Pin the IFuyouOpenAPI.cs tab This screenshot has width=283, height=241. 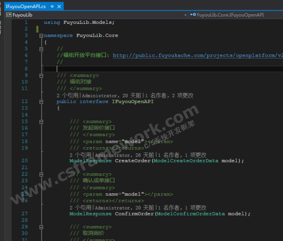[x=53, y=6]
